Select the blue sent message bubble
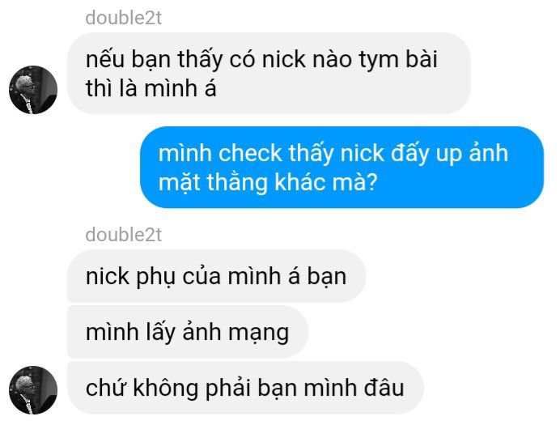560x425 pixels. (x=342, y=167)
